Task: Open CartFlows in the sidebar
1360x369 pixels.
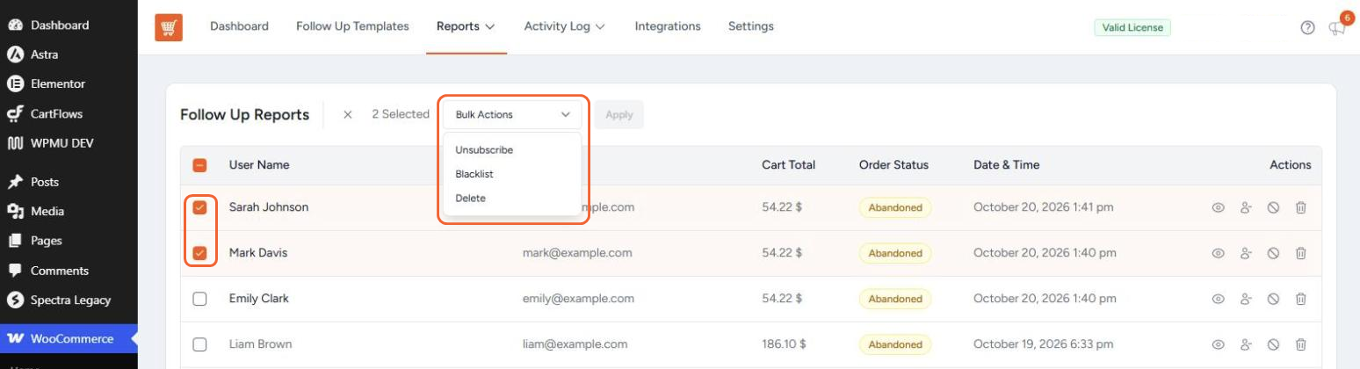Action: (56, 113)
